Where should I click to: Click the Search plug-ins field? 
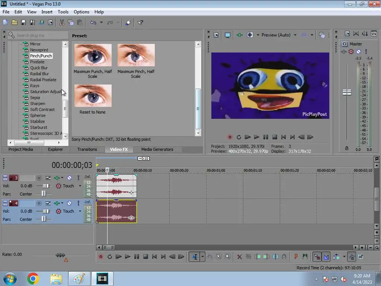[x=38, y=35]
